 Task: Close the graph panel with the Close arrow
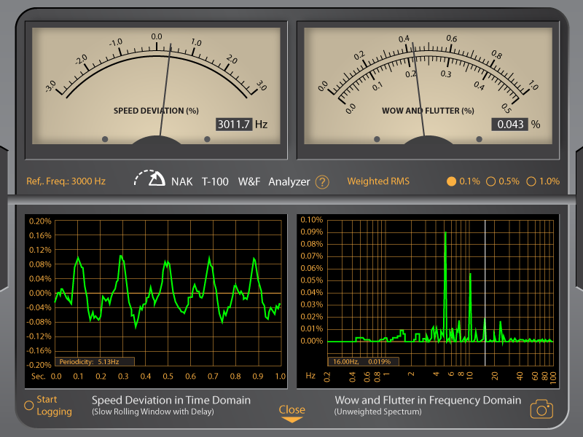pyautogui.click(x=292, y=414)
